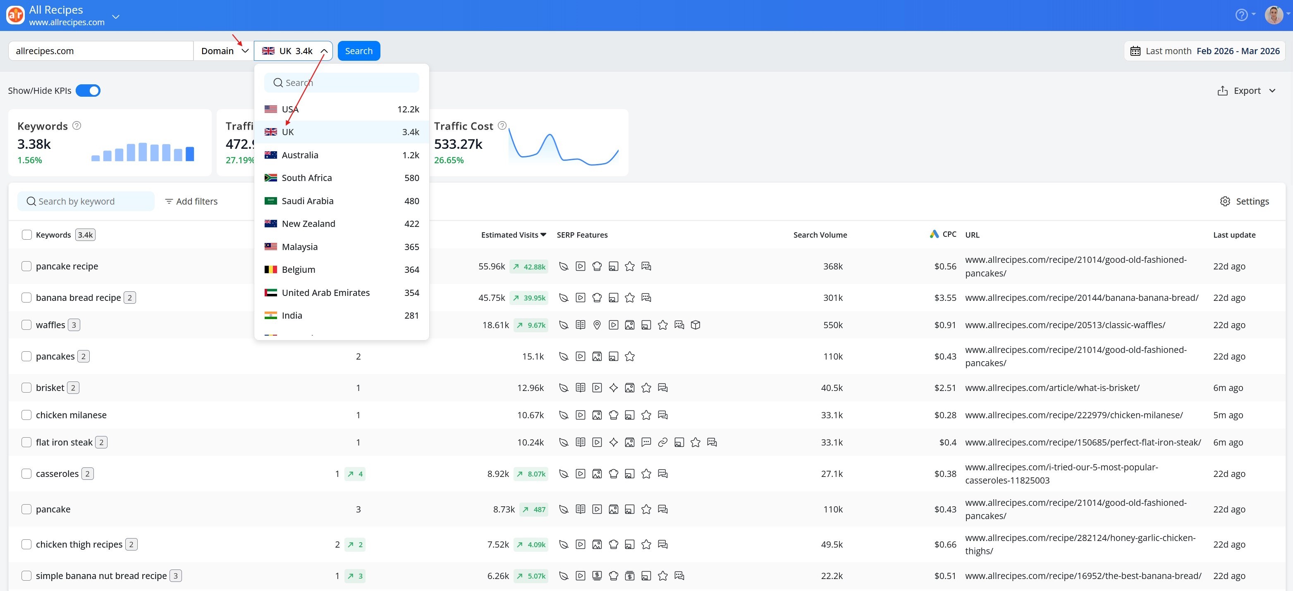This screenshot has height=591, width=1293.
Task: Click the Keywords bar chart thumbnail
Action: (143, 152)
